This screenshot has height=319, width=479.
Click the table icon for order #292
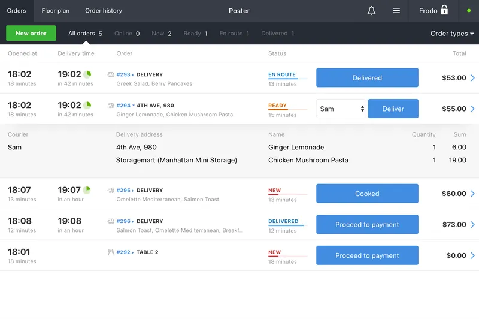click(x=111, y=252)
